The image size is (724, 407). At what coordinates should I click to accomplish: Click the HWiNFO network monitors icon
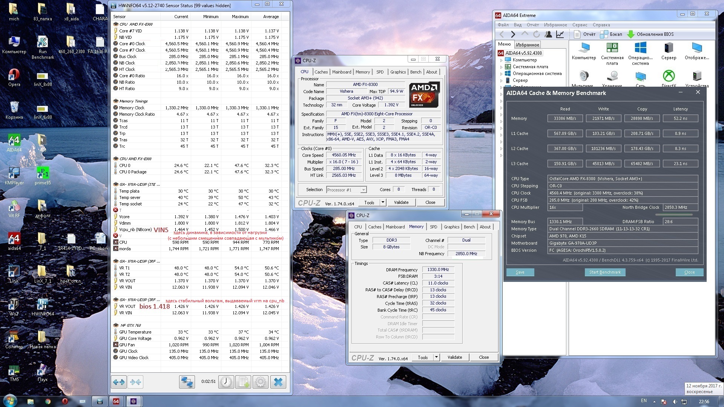coord(187,382)
